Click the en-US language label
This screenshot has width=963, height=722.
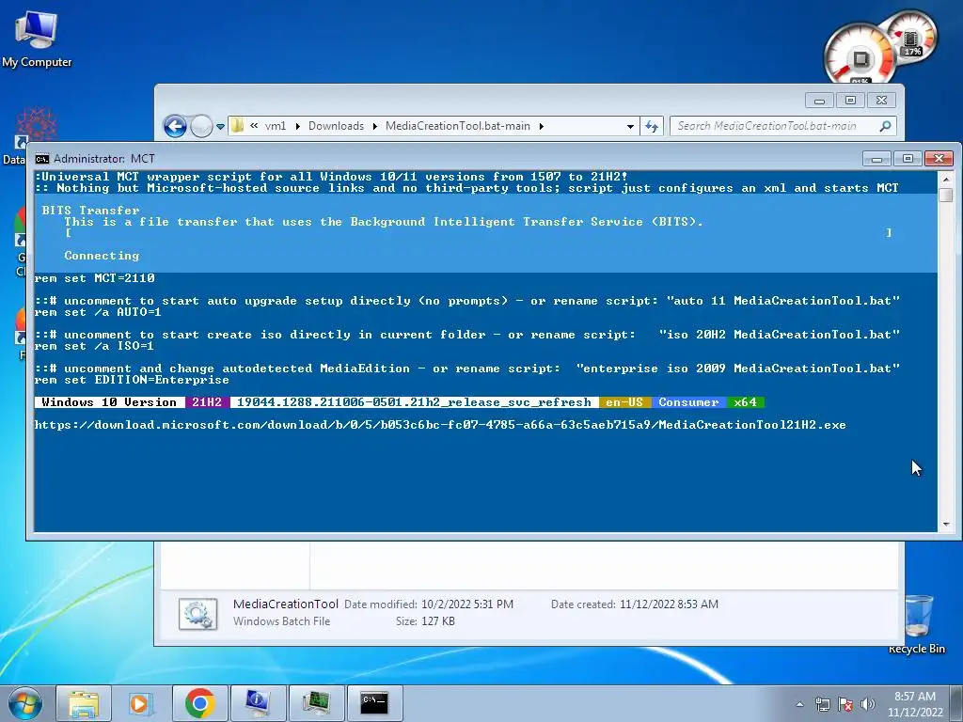tap(624, 402)
